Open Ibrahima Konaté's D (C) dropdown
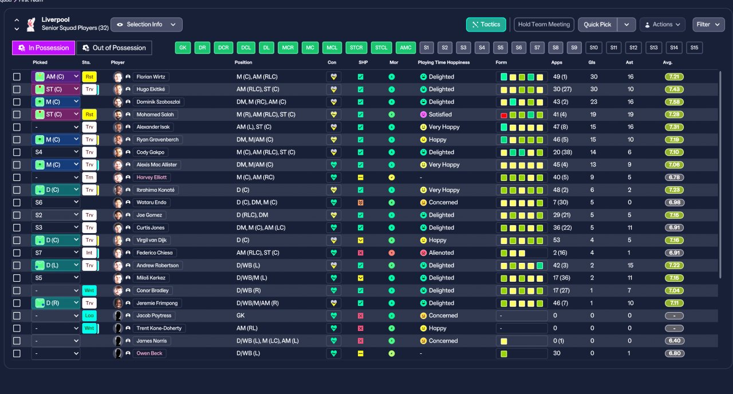This screenshot has height=394, width=733. click(x=56, y=190)
